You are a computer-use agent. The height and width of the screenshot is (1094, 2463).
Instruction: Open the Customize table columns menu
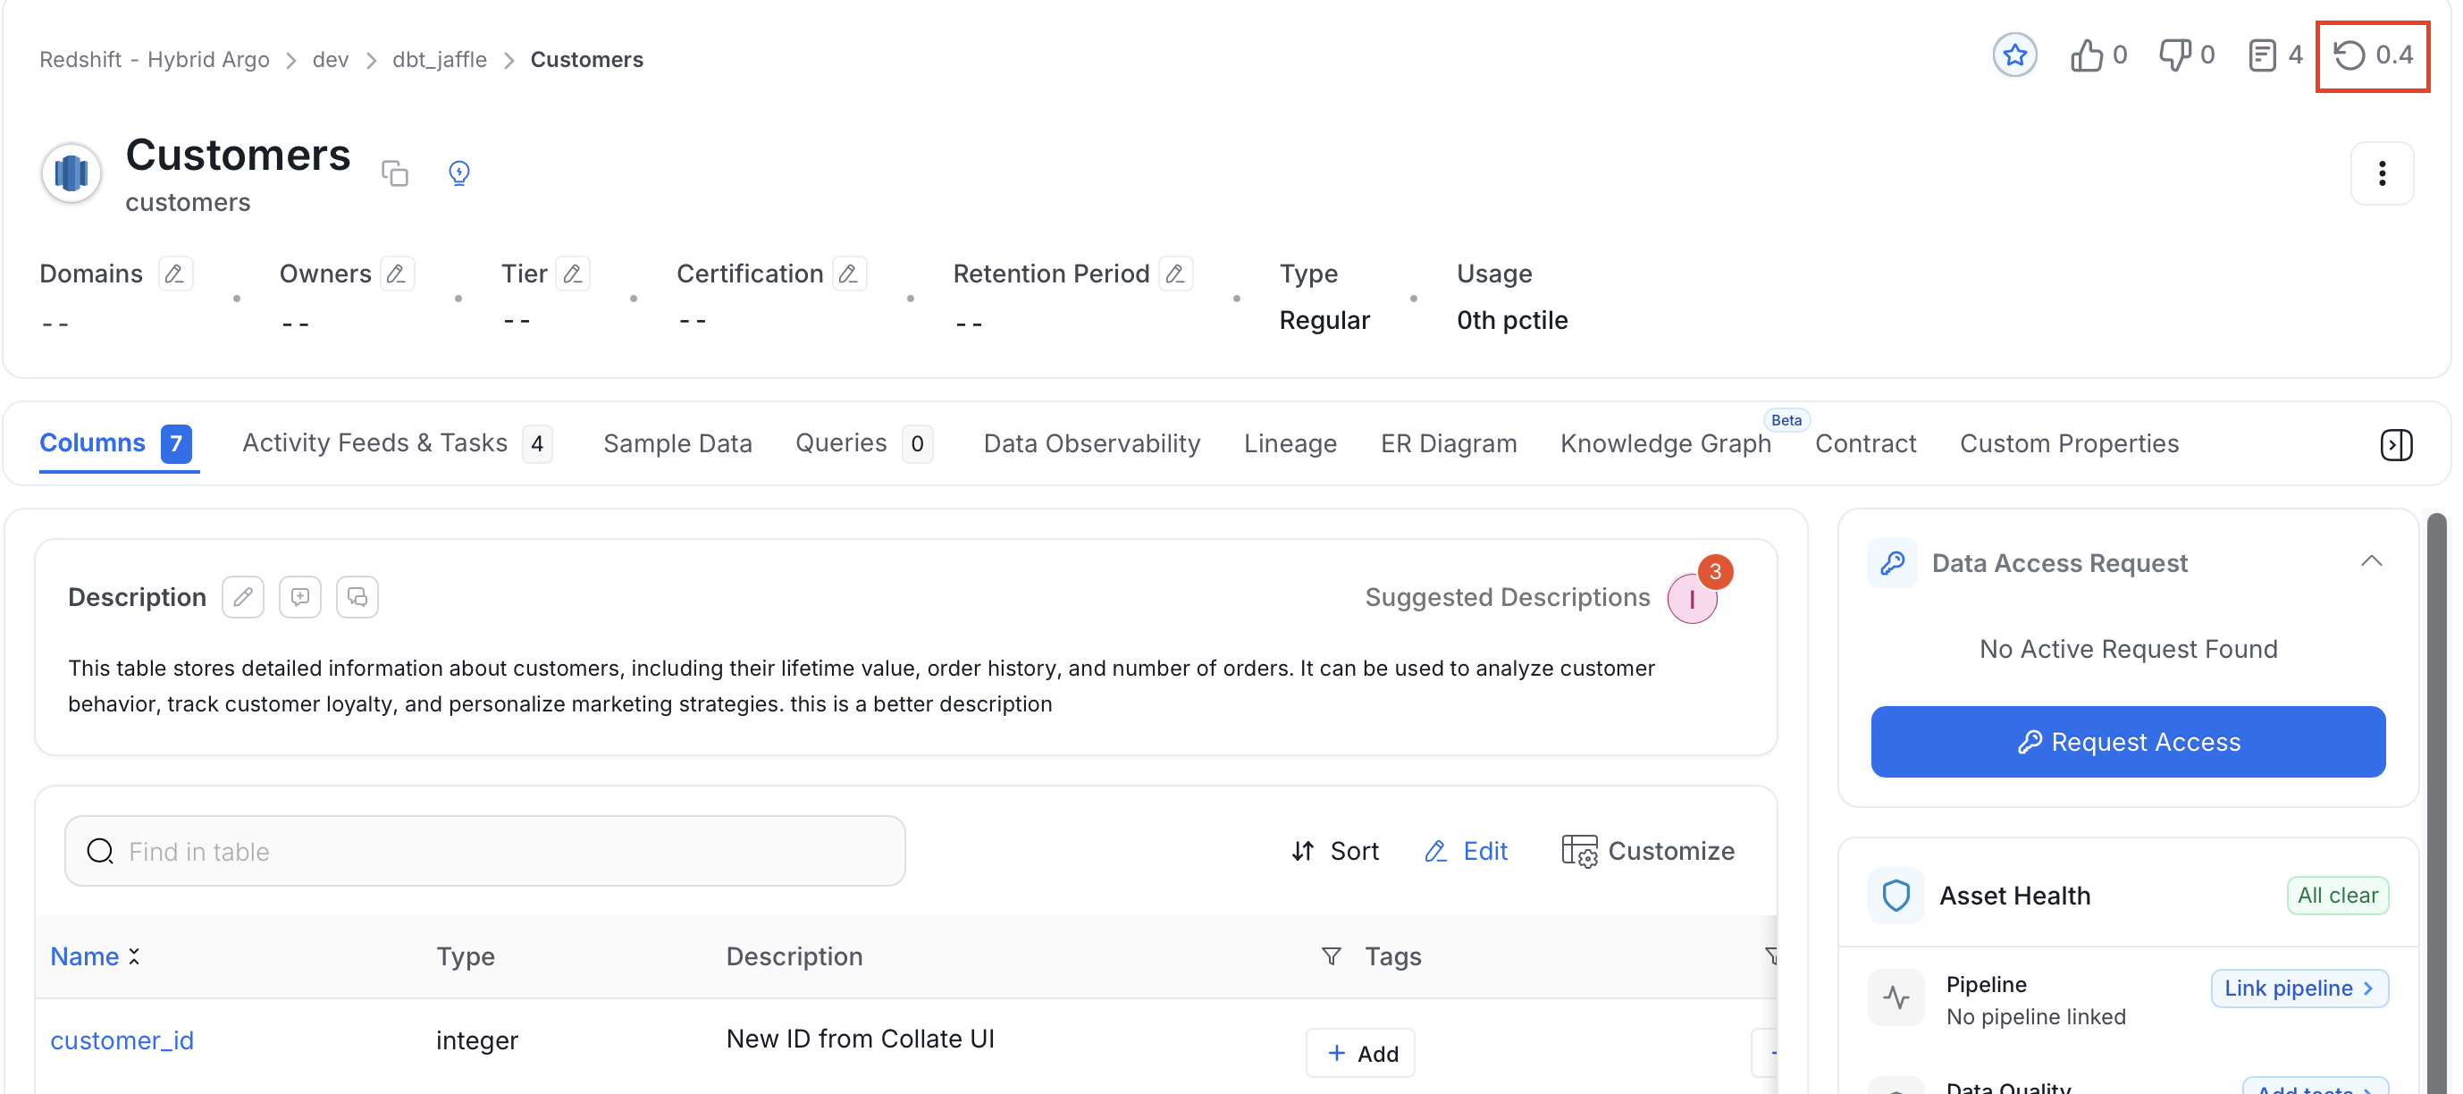(1647, 851)
